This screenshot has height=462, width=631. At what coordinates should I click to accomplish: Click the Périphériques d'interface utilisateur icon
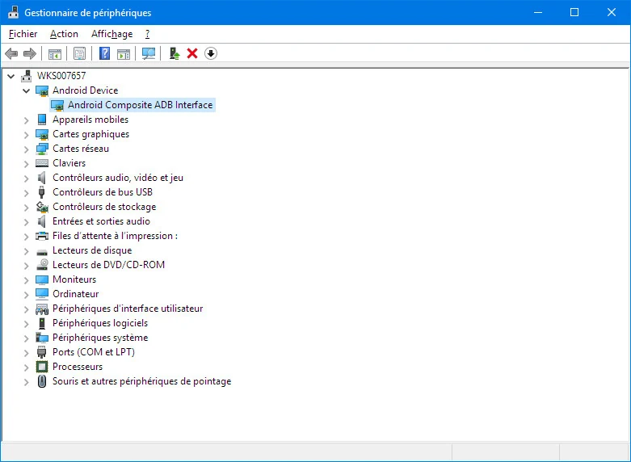click(42, 309)
